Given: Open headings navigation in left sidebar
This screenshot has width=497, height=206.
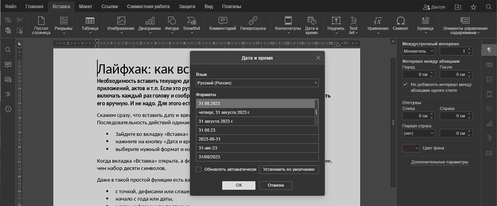Looking at the screenshot, I should pos(8,94).
